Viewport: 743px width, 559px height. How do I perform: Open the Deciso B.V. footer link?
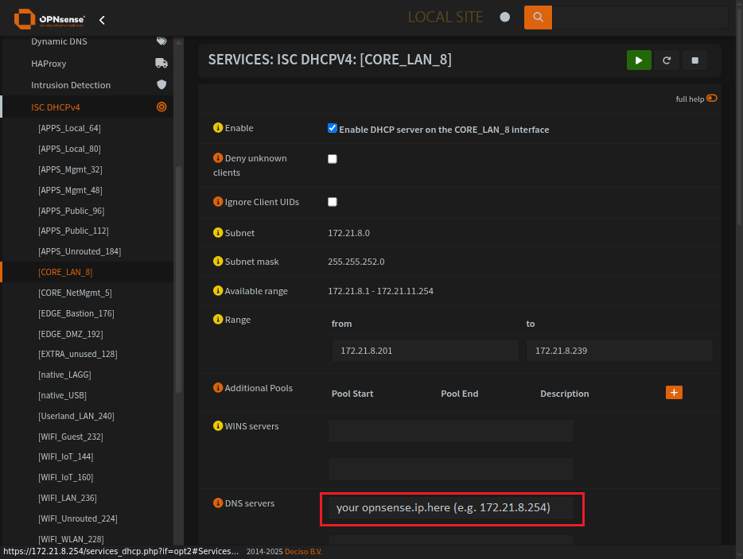click(303, 552)
